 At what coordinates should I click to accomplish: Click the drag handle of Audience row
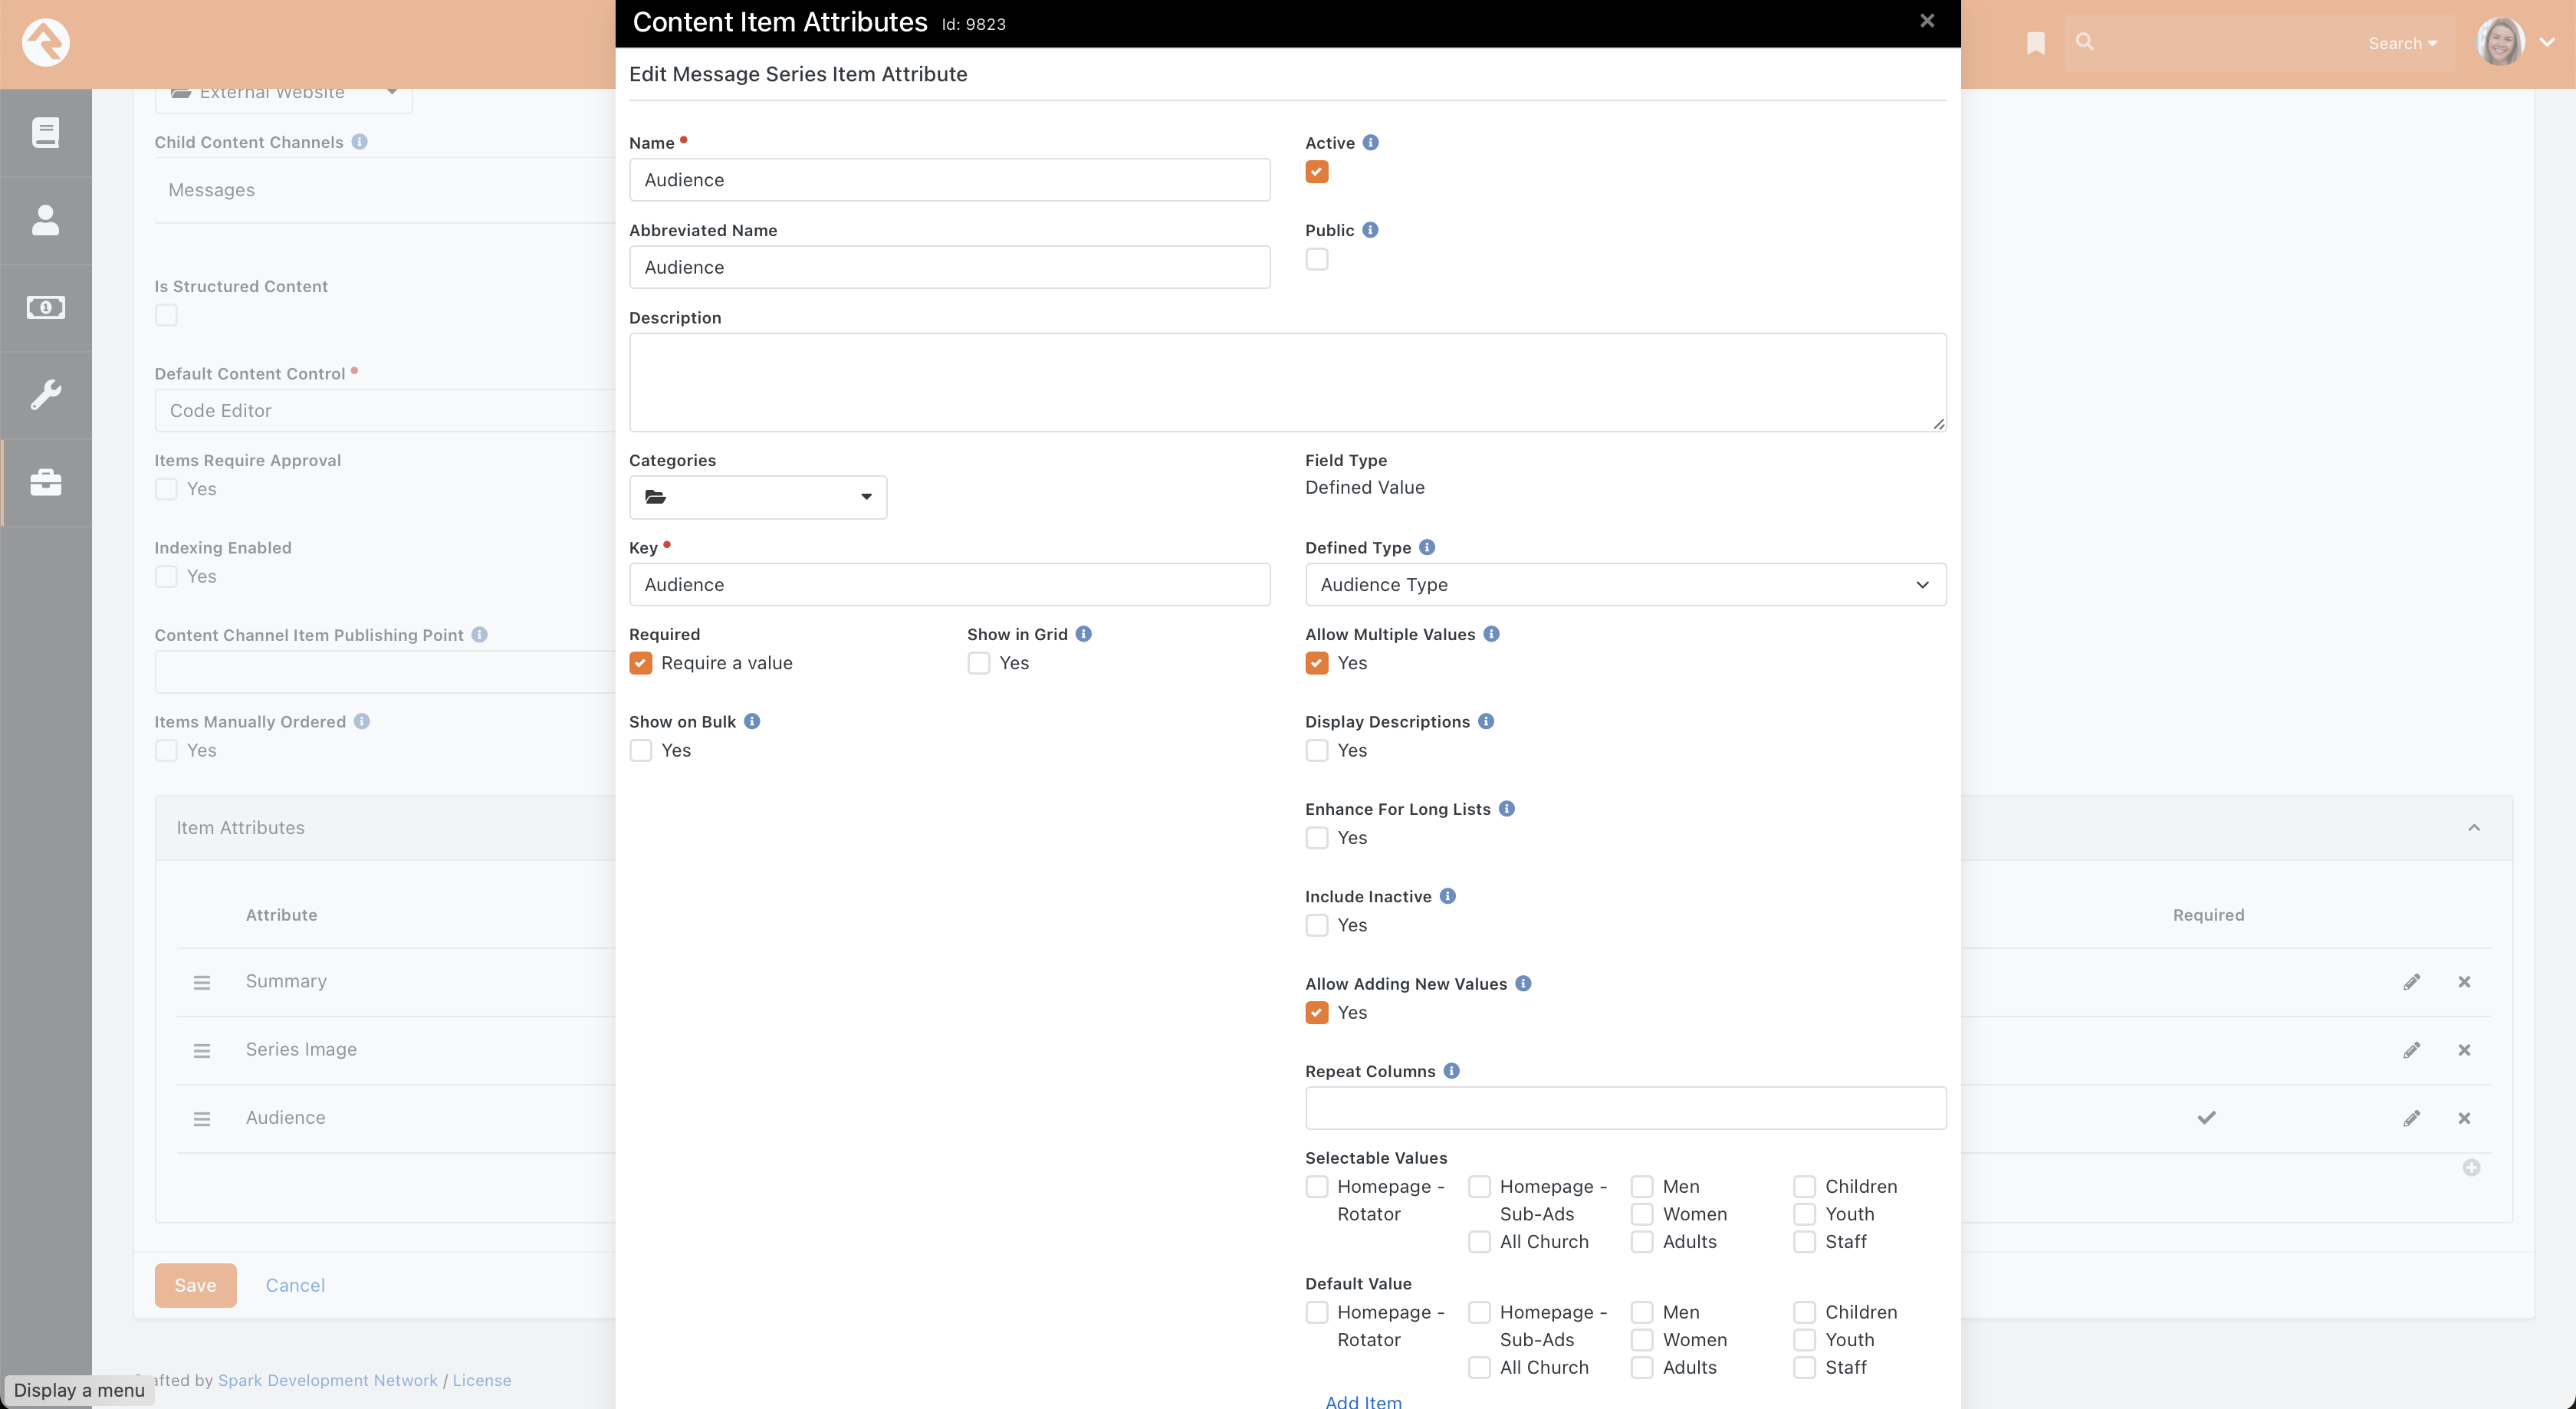pyautogui.click(x=202, y=1119)
